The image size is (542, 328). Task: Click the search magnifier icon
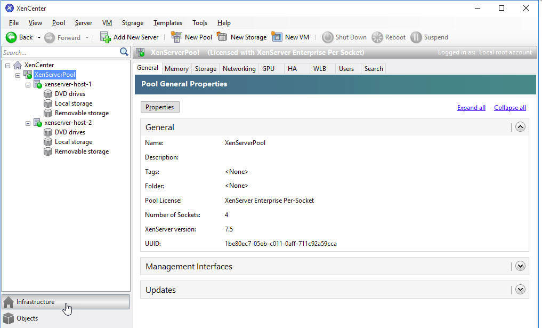tap(124, 52)
